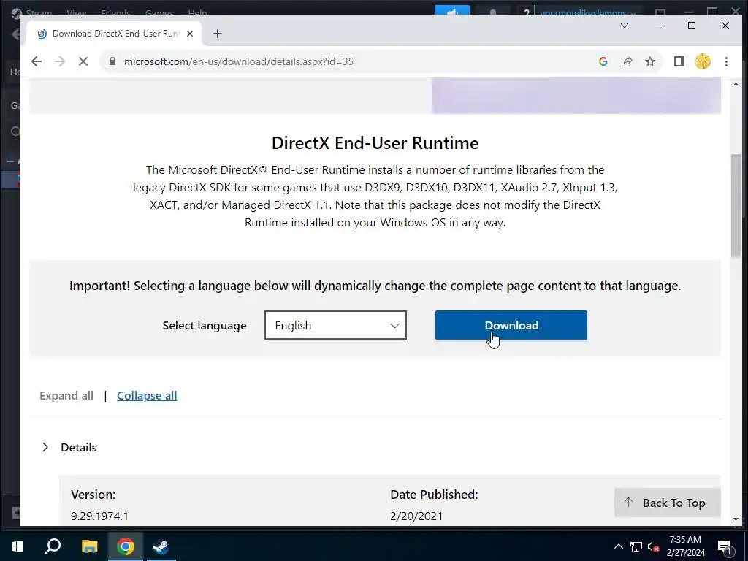Image resolution: width=748 pixels, height=561 pixels.
Task: Click the muted volume tray icon
Action: point(654,546)
